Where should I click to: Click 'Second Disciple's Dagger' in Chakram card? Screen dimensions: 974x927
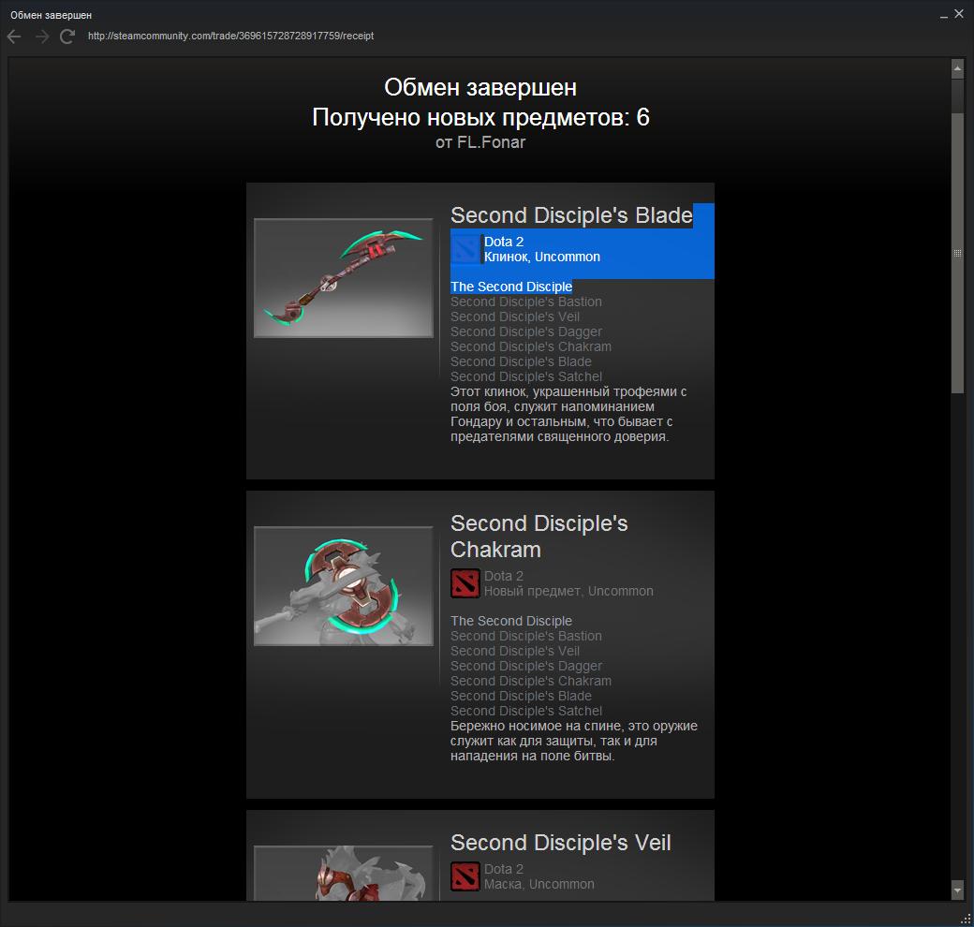(x=526, y=666)
